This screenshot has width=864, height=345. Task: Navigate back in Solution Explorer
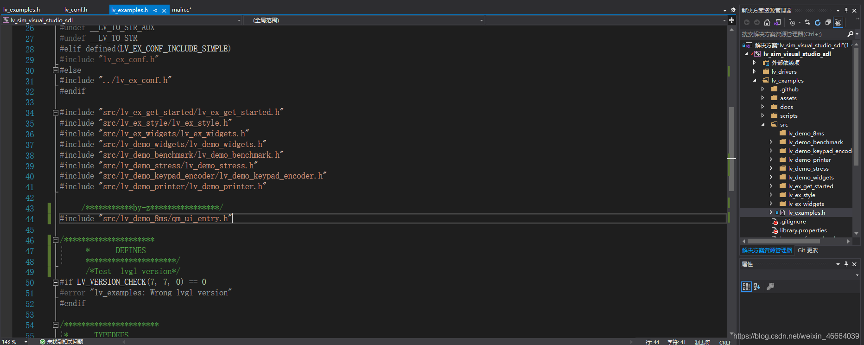click(747, 22)
